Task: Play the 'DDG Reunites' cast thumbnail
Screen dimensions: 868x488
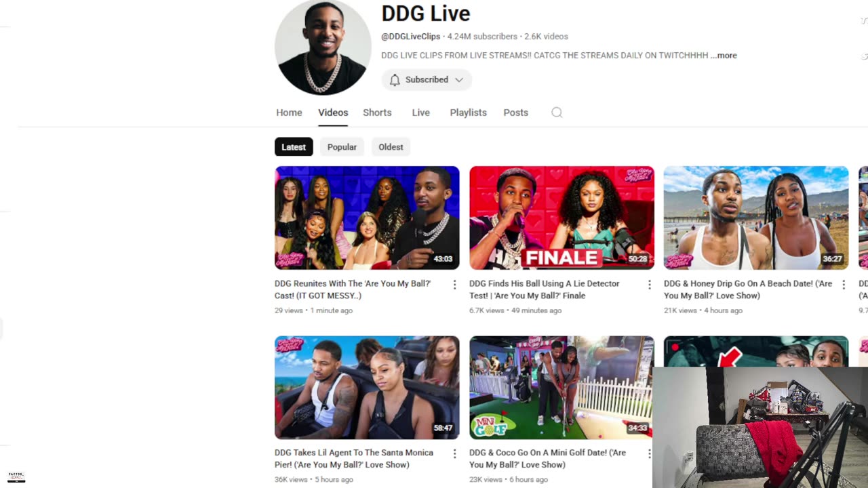Action: pyautogui.click(x=367, y=218)
